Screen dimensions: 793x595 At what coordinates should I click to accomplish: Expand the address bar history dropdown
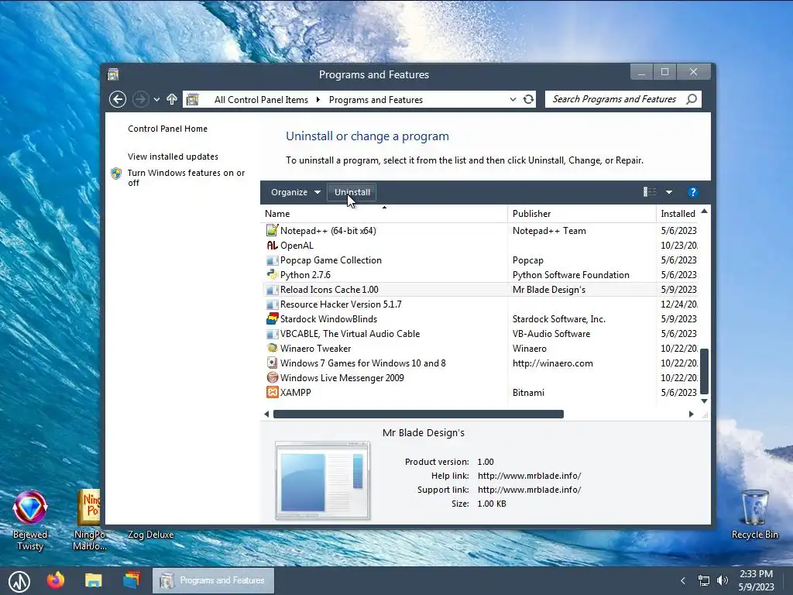pyautogui.click(x=513, y=99)
